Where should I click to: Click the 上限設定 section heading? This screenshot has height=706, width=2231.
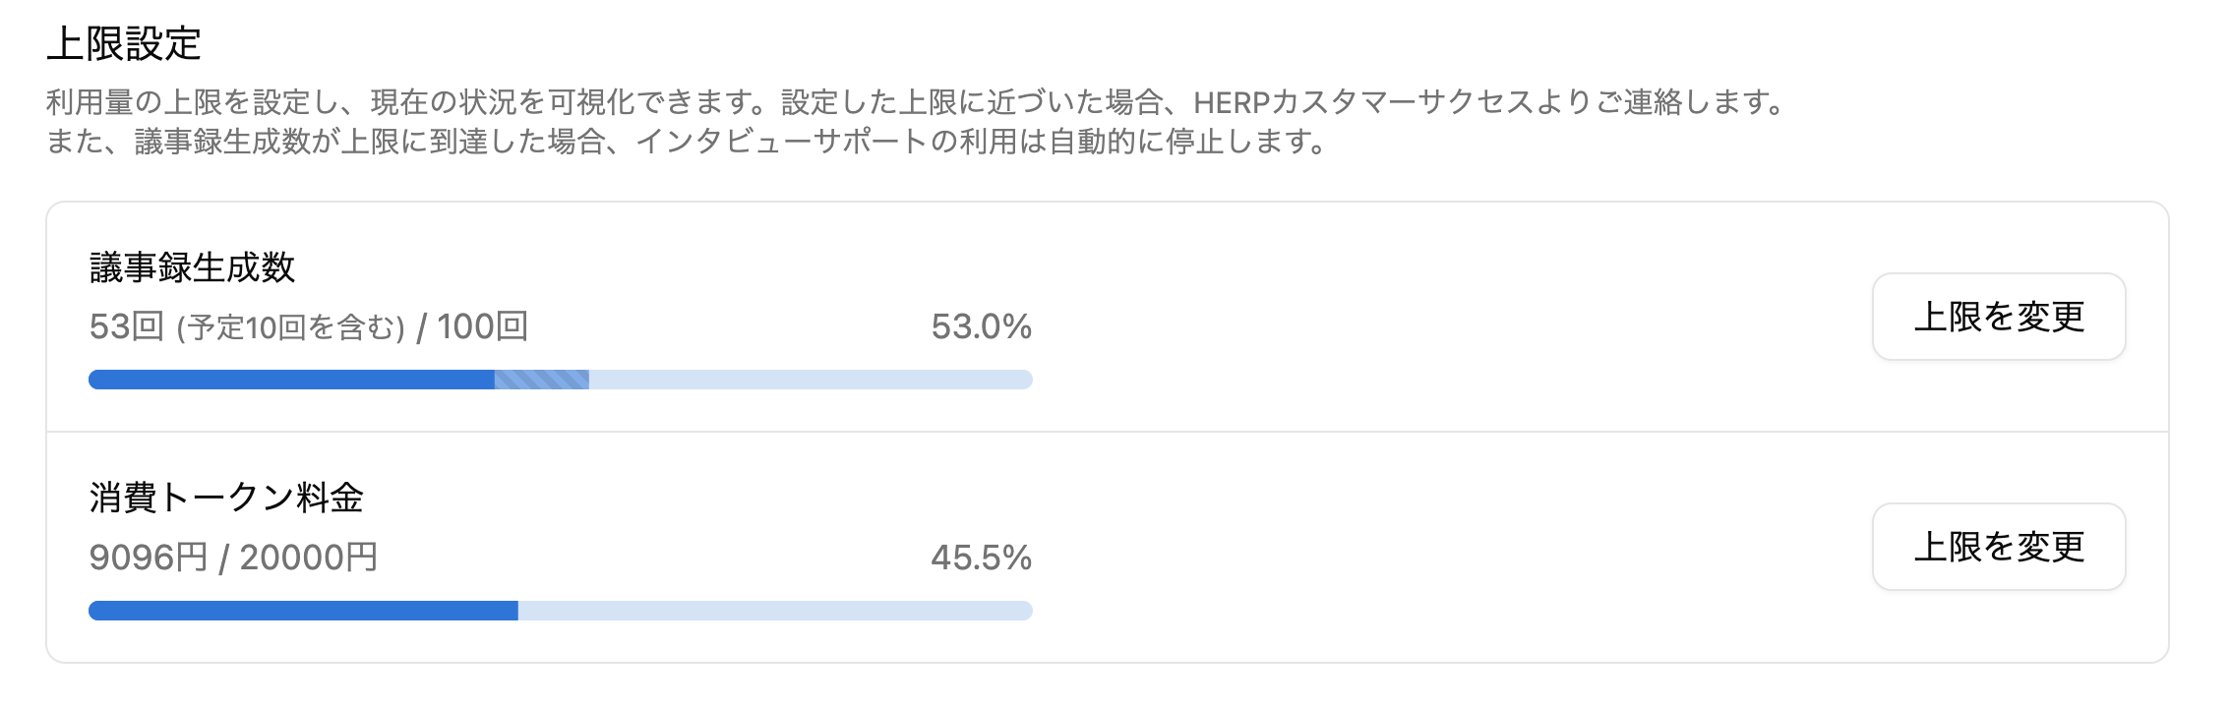pos(124,43)
